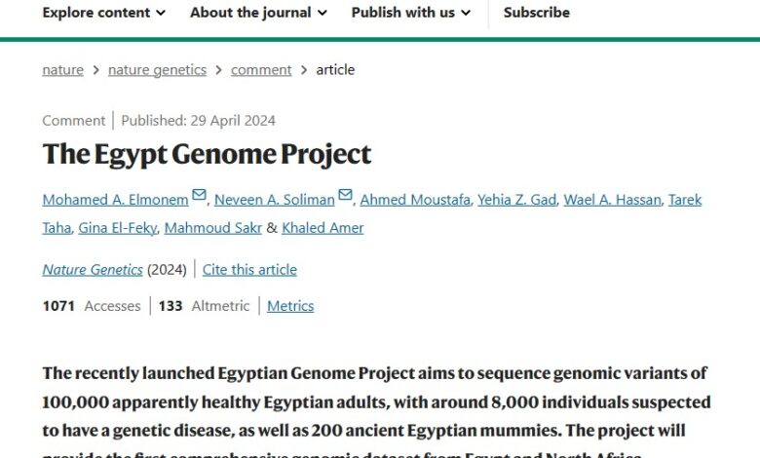Open author Neveen A. Soliman's link
This screenshot has width=760, height=458.
click(274, 200)
